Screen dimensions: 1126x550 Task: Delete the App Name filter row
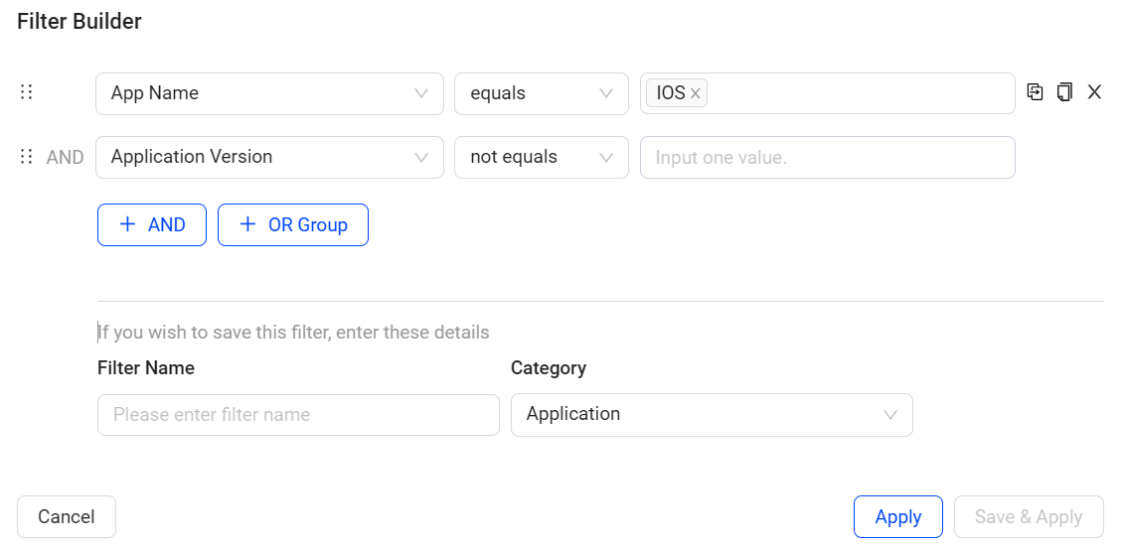pos(1094,92)
